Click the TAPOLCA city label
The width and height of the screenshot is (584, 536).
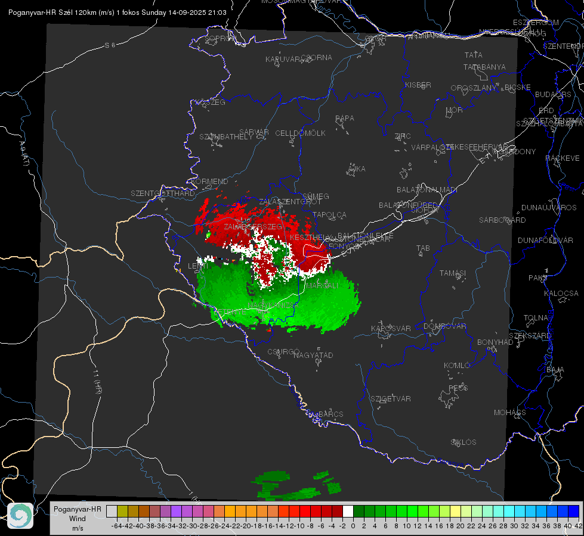[329, 214]
